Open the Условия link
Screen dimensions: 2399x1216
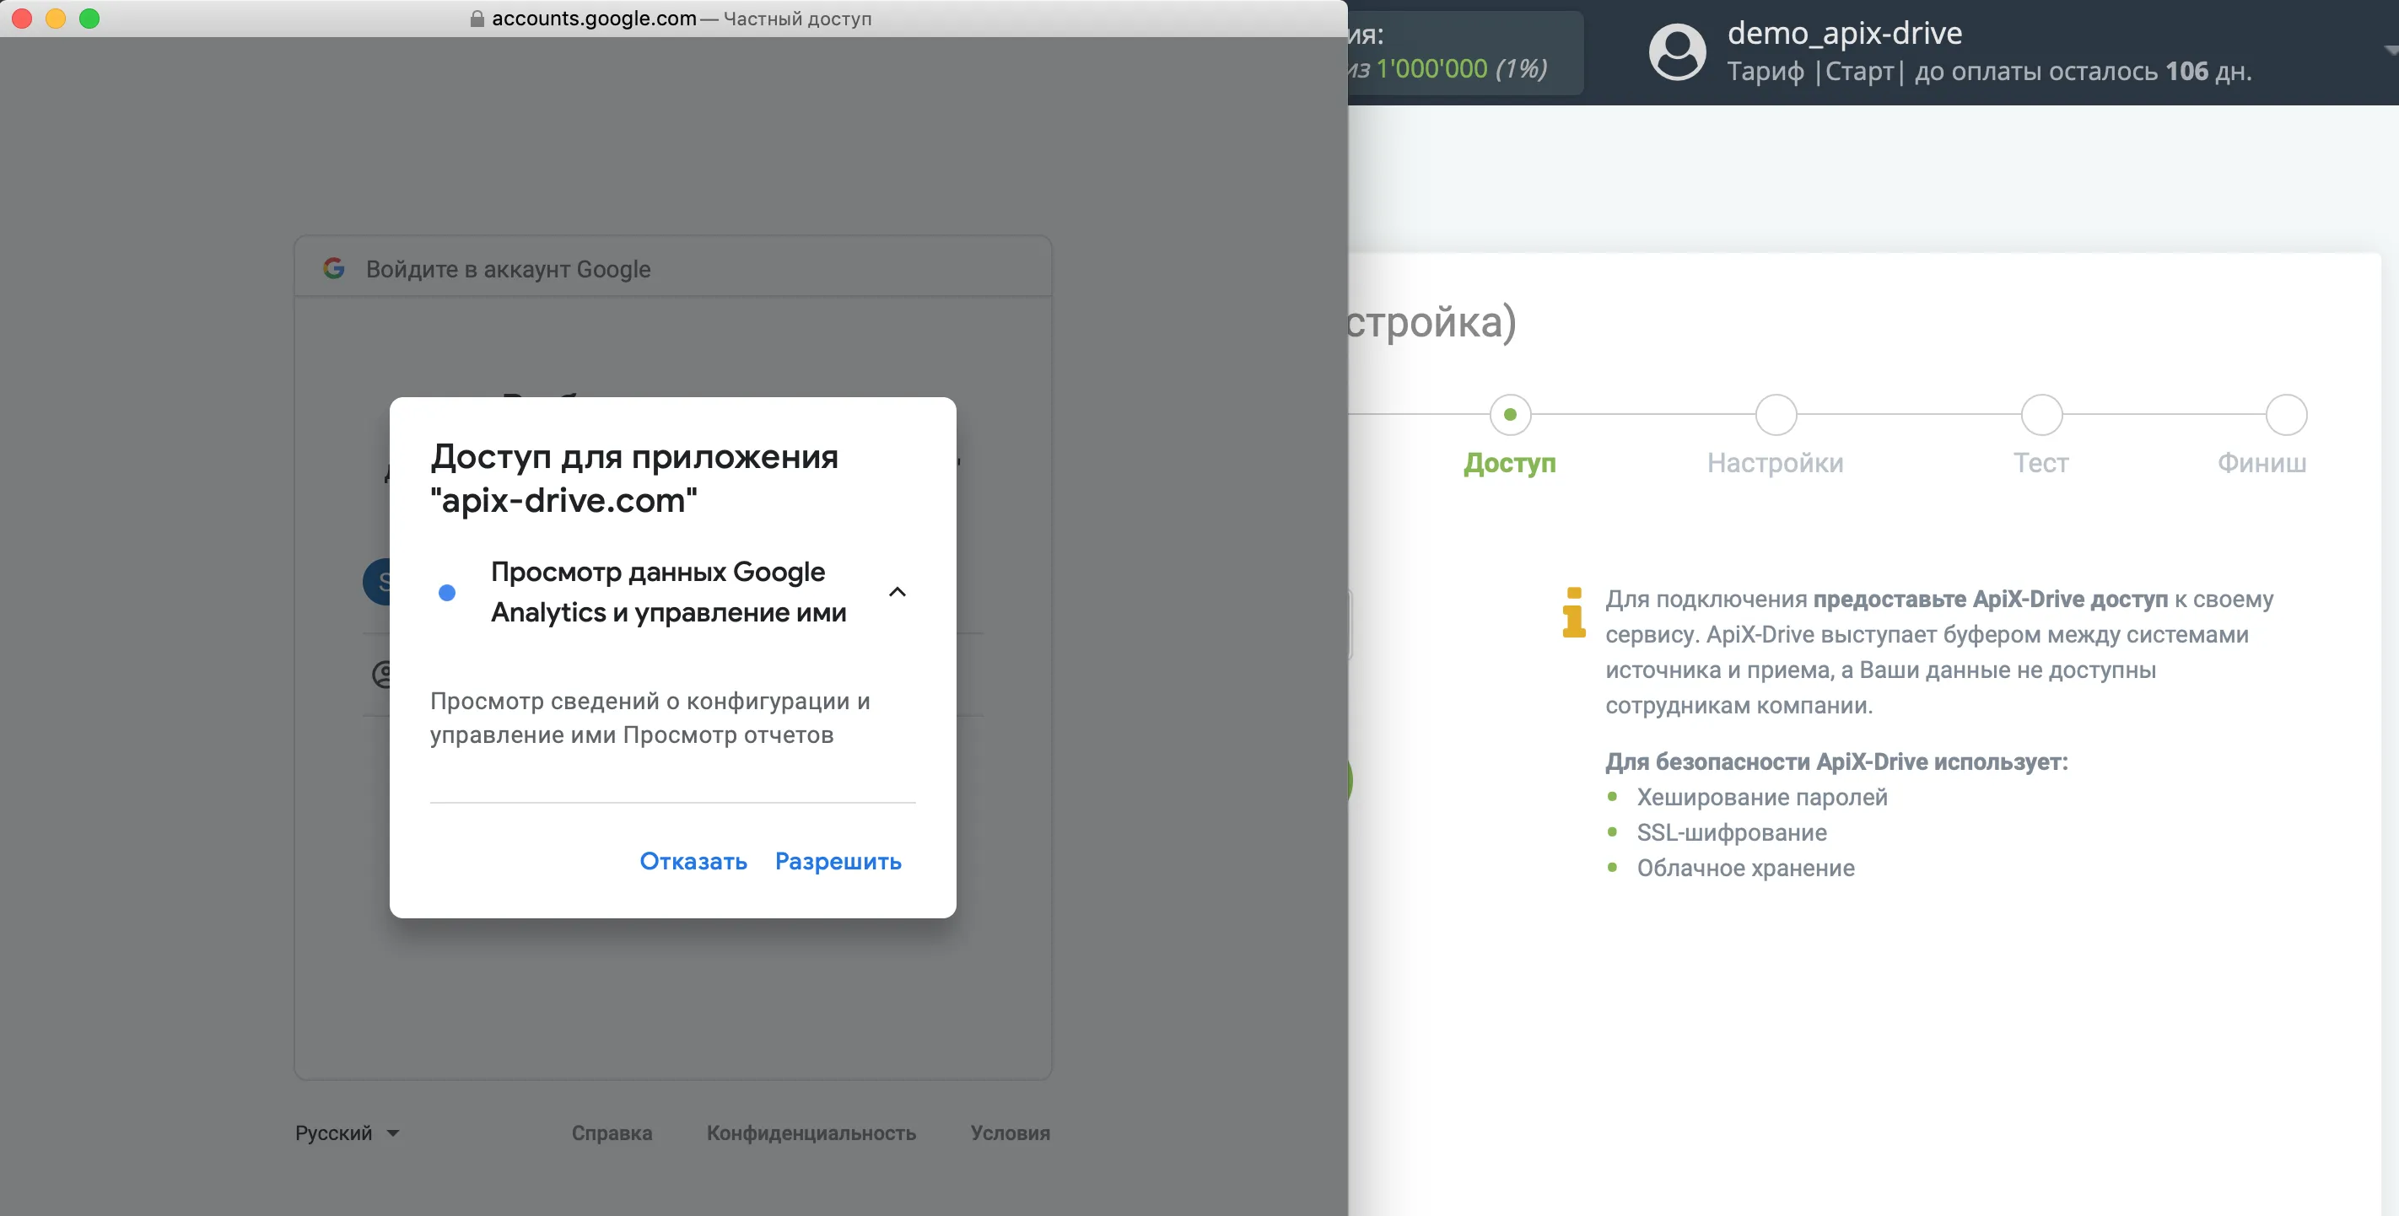coord(1011,1133)
